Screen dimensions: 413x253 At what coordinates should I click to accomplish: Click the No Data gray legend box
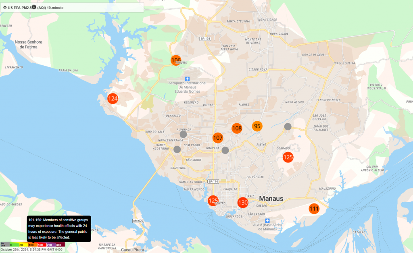click(4, 245)
